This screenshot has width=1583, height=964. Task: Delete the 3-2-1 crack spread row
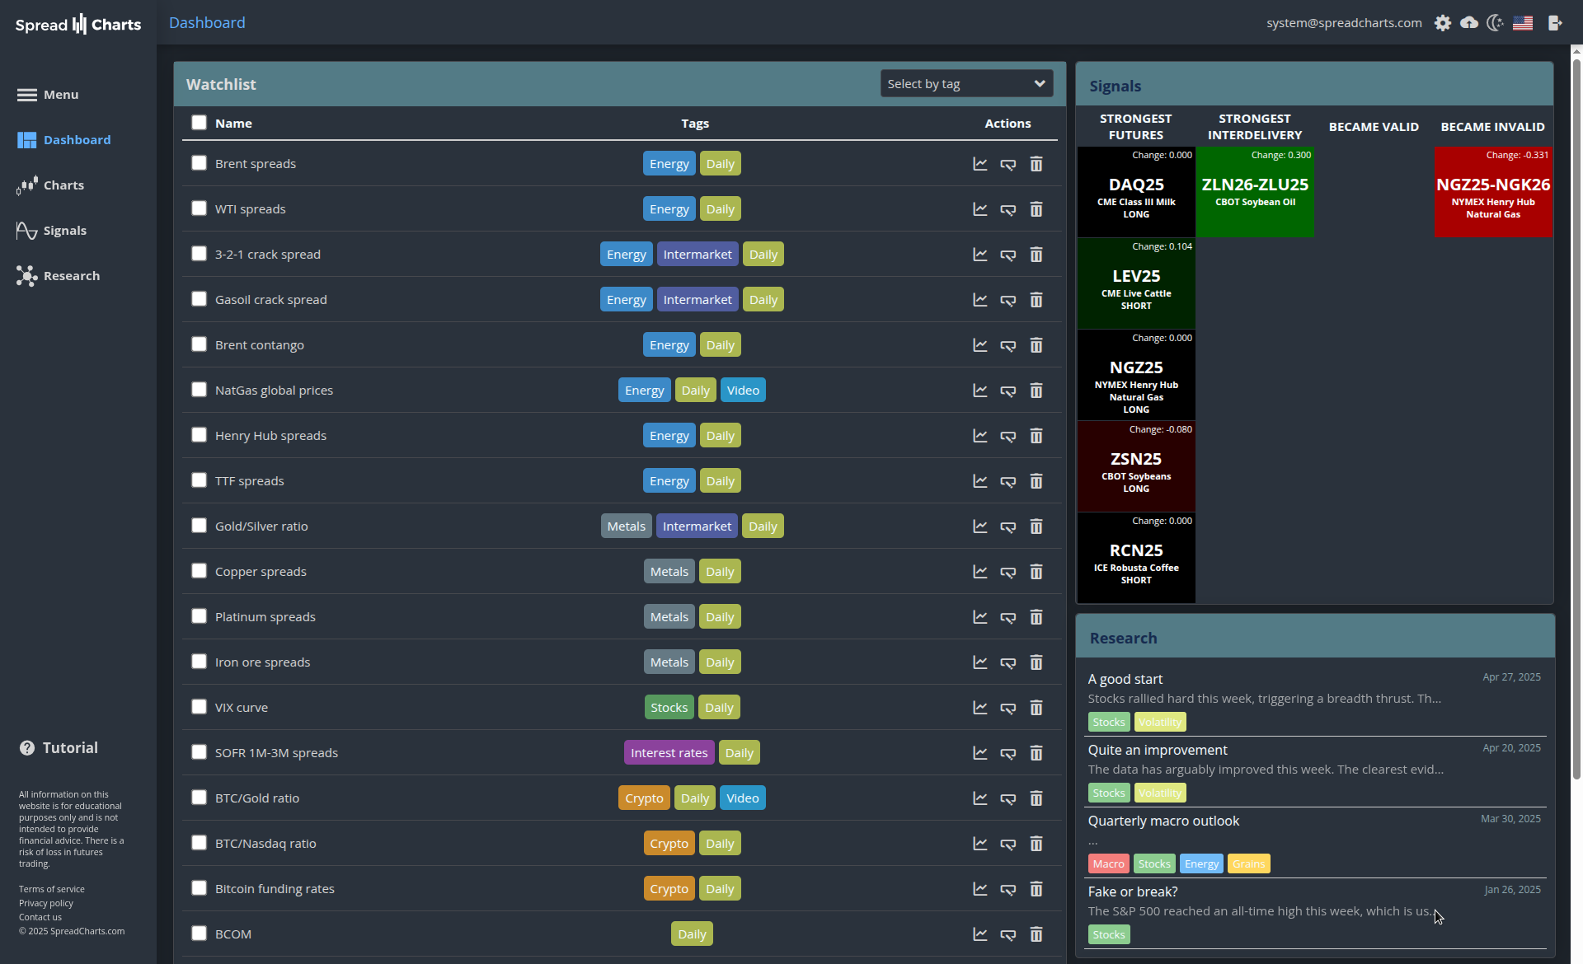(x=1036, y=255)
